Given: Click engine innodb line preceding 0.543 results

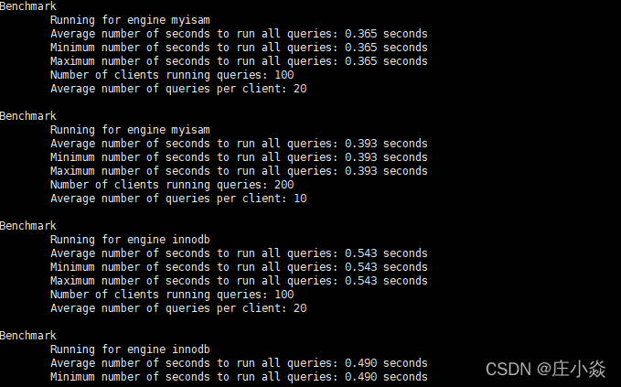Looking at the screenshot, I should coord(130,240).
